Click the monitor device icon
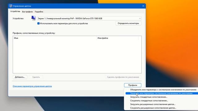This screenshot has height=111, width=198. 34,18
